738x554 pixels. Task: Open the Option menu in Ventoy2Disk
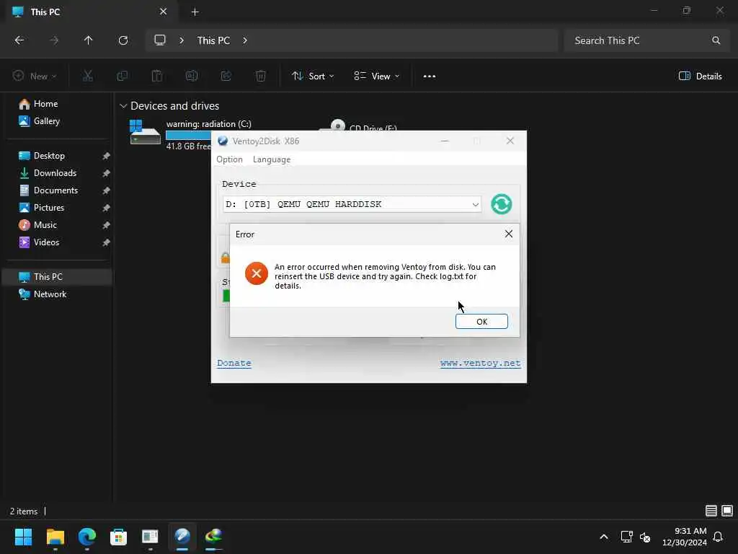point(229,159)
